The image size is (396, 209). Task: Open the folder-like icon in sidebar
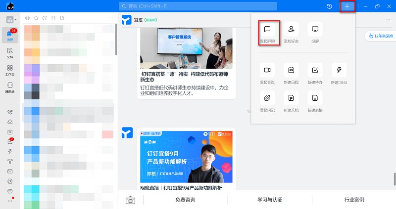(10, 191)
